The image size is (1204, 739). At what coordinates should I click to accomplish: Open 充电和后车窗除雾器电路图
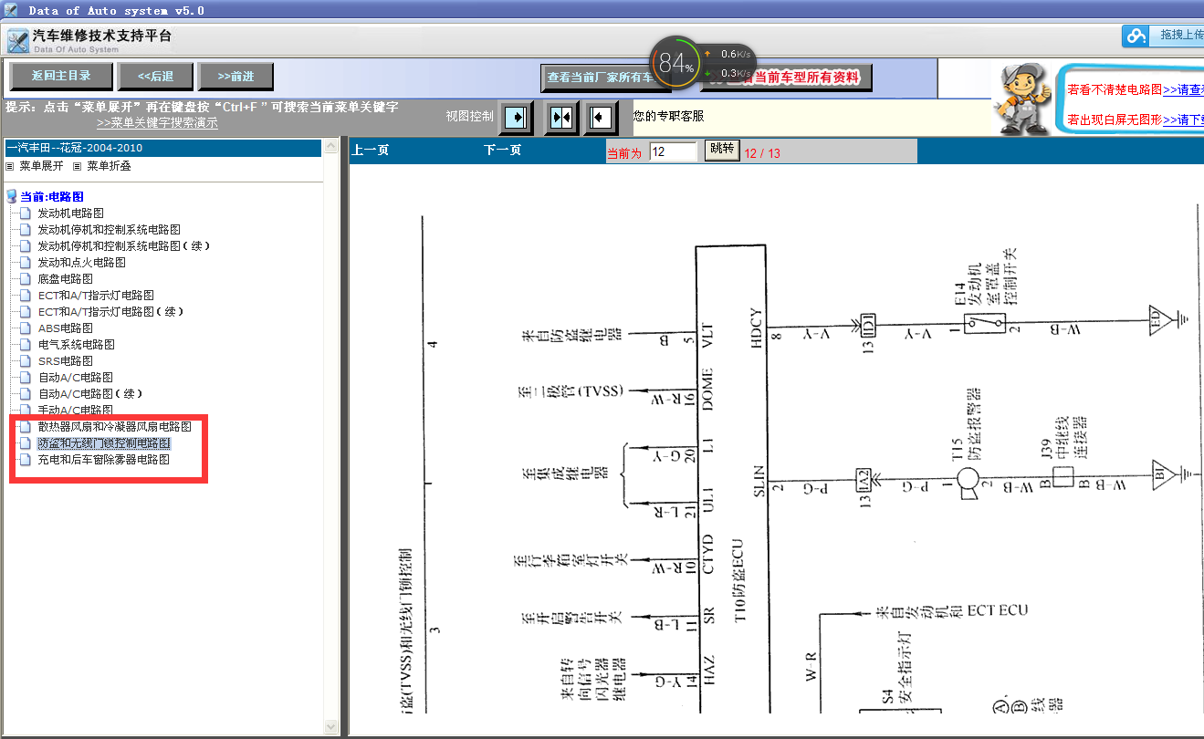(x=103, y=460)
